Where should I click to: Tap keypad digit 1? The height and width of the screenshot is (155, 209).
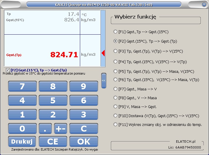[x=22, y=114]
